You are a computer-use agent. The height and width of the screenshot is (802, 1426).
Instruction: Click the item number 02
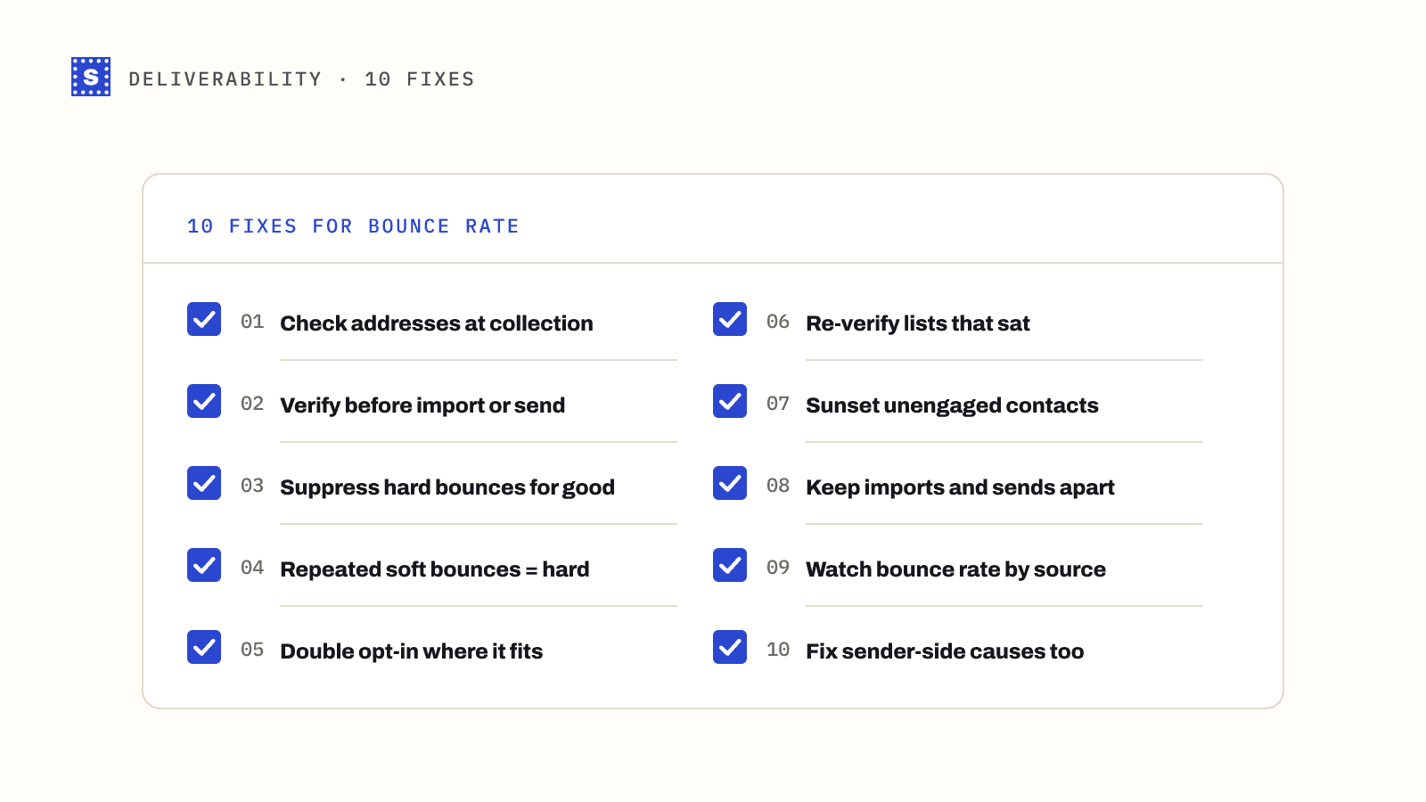pos(252,404)
